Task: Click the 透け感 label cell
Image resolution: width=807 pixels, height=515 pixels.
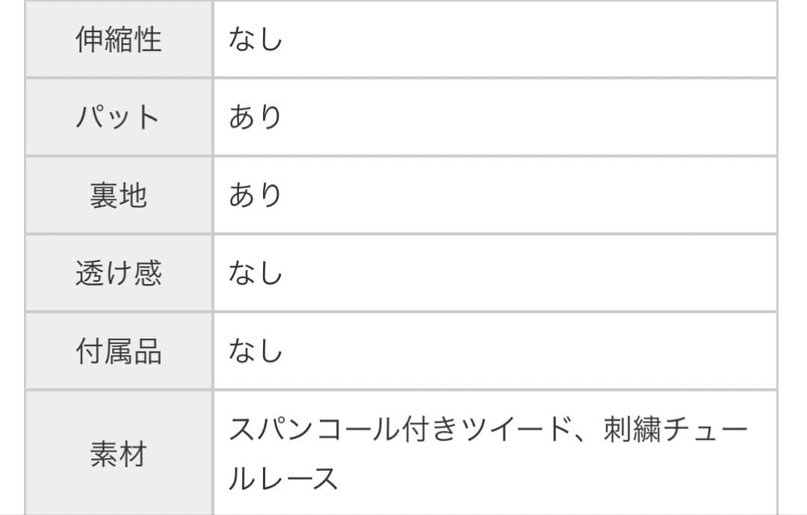Action: tap(119, 273)
